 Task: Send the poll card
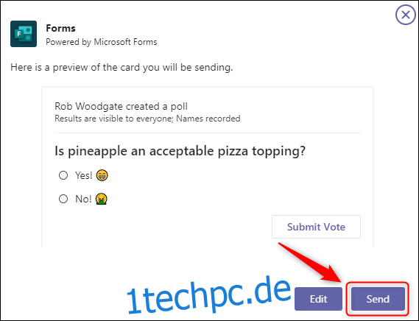378,299
